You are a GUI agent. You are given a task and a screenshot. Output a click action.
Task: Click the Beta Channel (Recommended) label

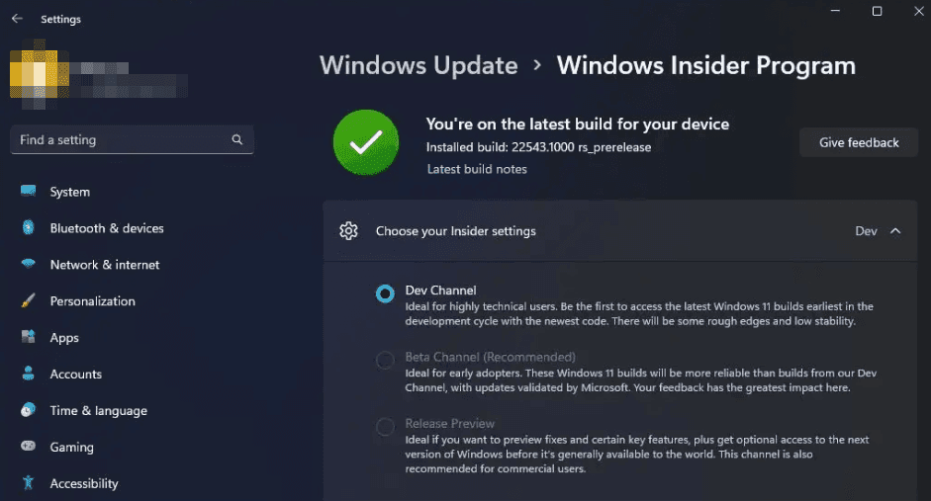490,357
